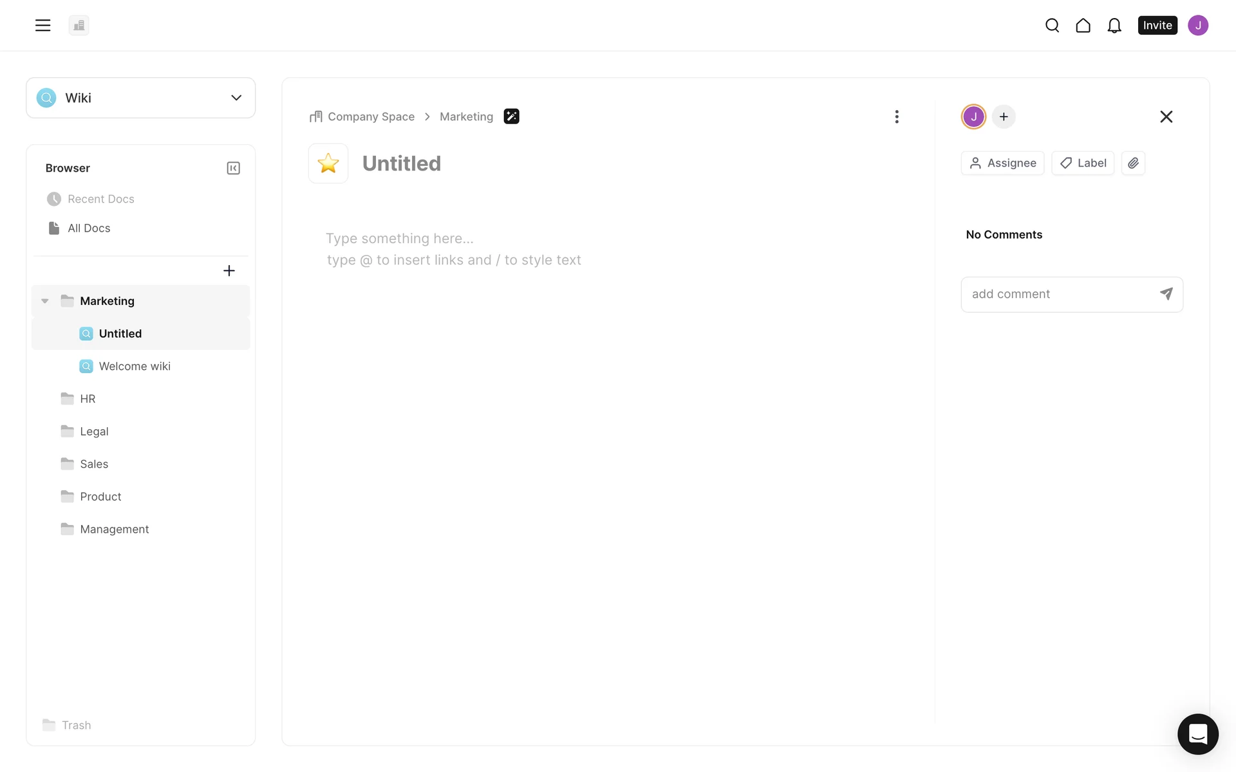Click the Assignee button
This screenshot has height=772, width=1236.
(1002, 163)
